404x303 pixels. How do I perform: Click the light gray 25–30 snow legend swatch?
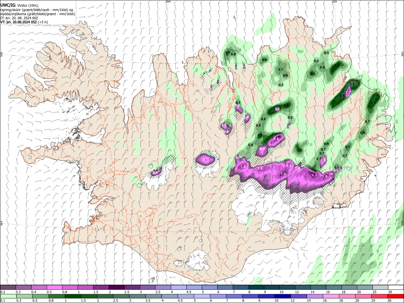coord(380,287)
